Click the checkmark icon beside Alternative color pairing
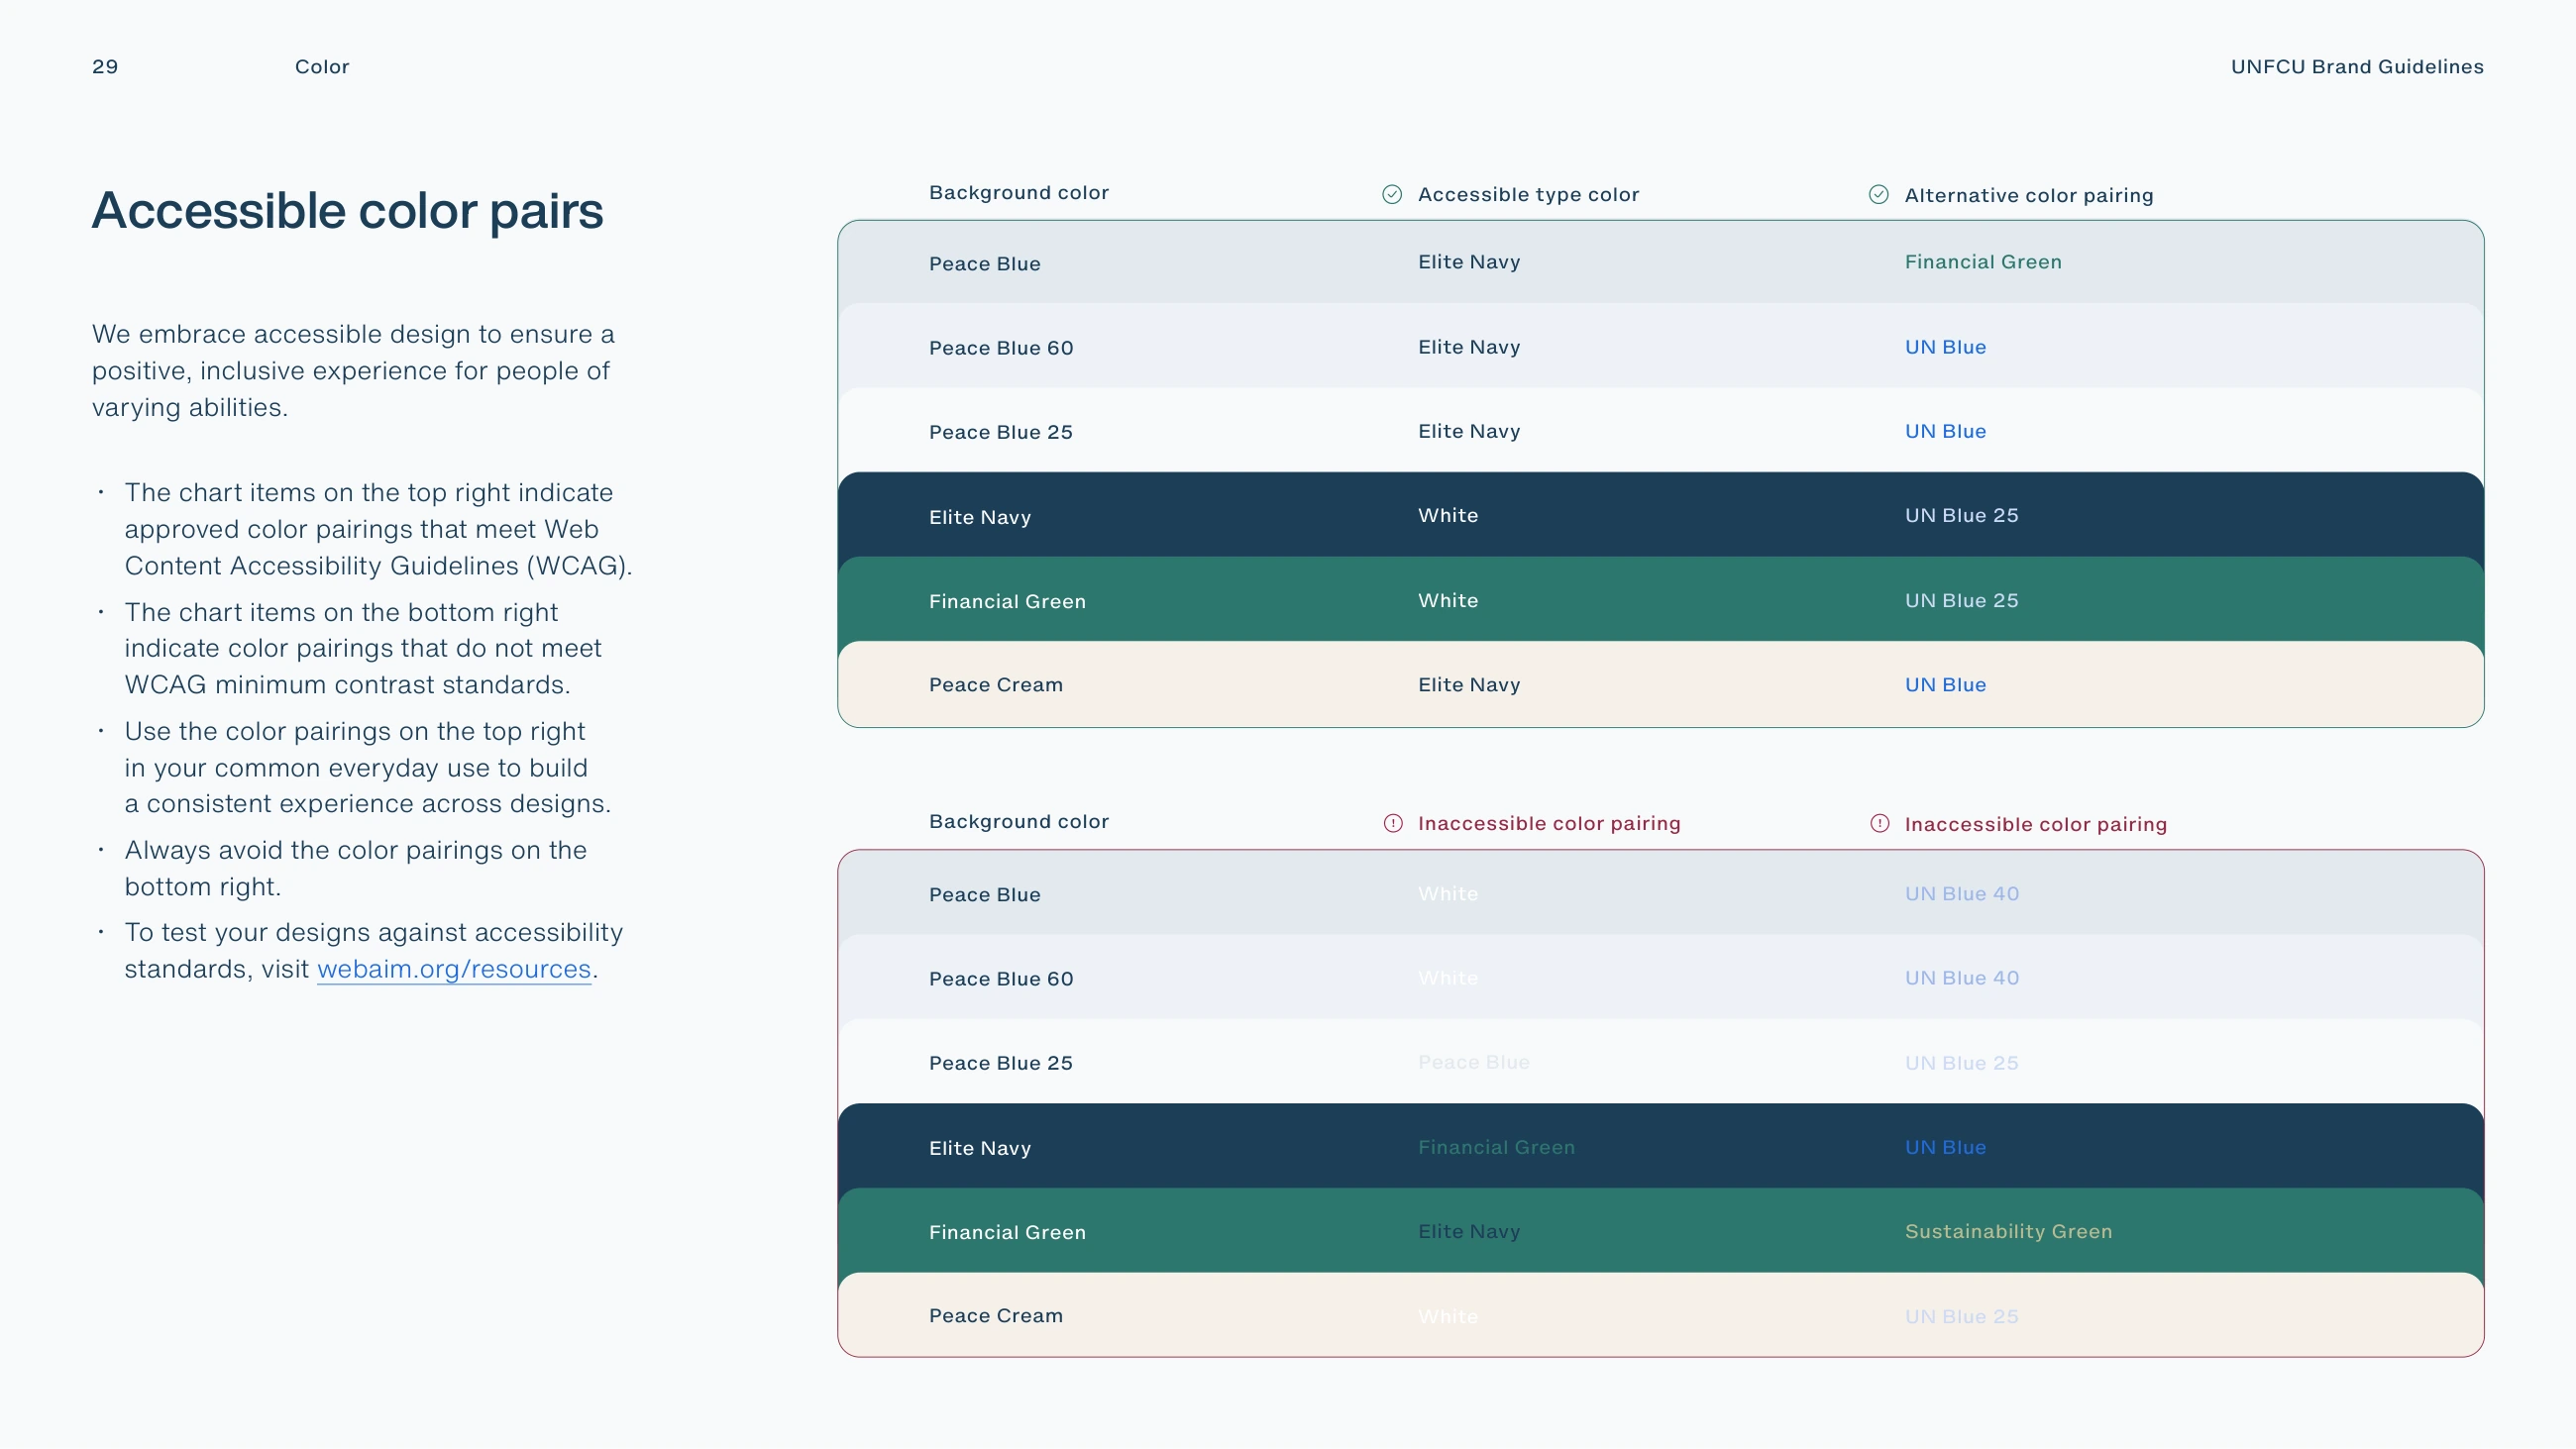2576x1449 pixels. click(x=1879, y=194)
